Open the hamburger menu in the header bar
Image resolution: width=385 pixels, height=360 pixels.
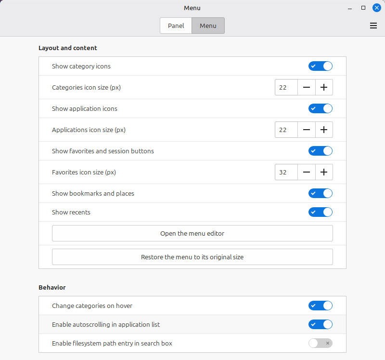(x=373, y=26)
